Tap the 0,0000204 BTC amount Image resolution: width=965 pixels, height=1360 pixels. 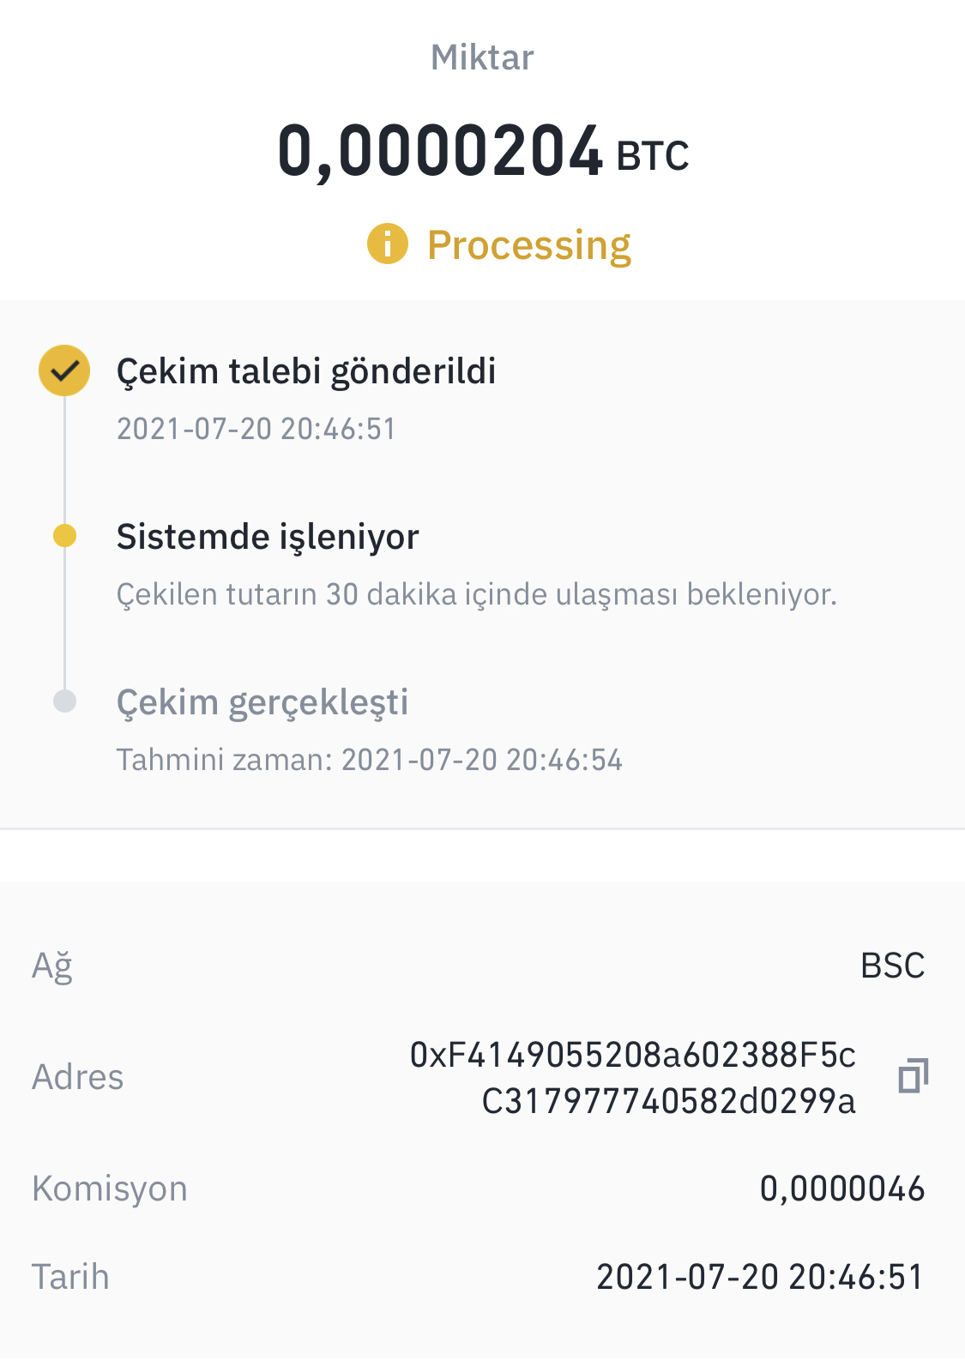[483, 151]
